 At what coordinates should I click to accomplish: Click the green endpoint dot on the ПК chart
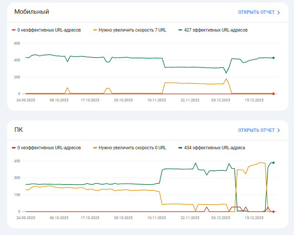tap(273, 163)
